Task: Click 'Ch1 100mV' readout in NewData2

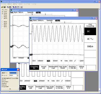Action: pyautogui.click(x=38, y=61)
